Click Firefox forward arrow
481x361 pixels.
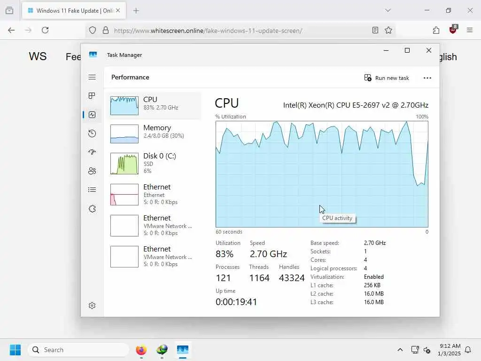click(x=28, y=30)
